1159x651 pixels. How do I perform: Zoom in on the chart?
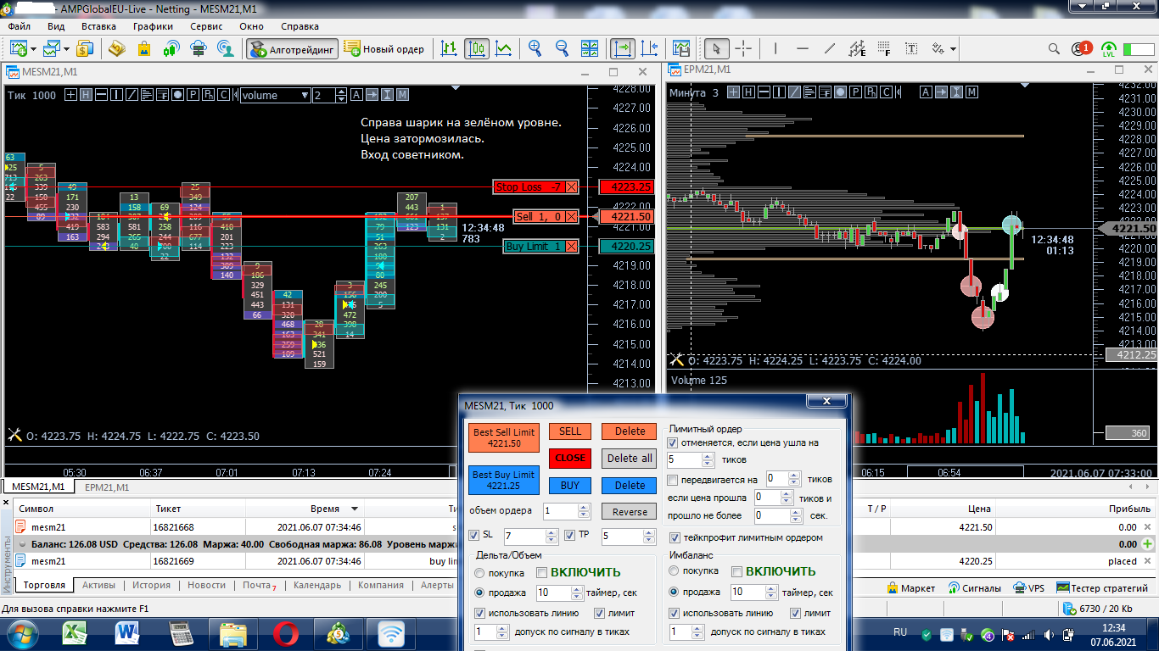click(535, 49)
